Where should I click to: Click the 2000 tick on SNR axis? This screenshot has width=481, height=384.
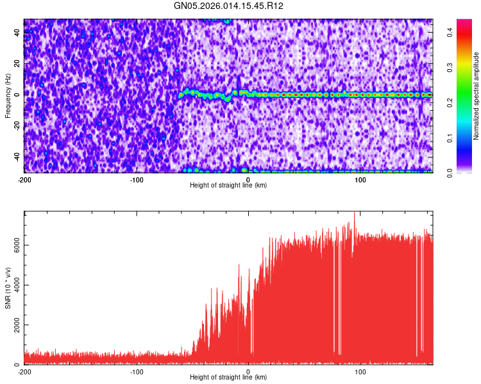(14, 325)
